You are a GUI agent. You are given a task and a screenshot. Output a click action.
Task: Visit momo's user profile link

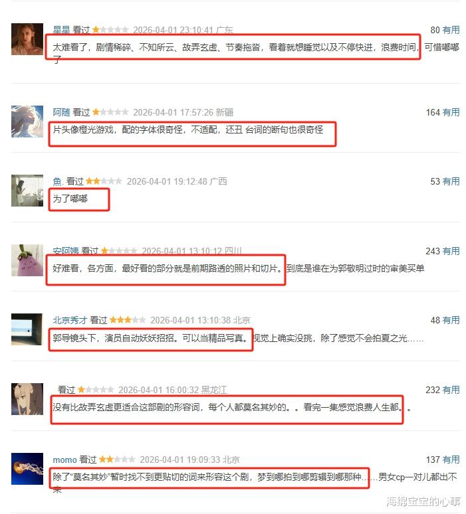click(64, 460)
